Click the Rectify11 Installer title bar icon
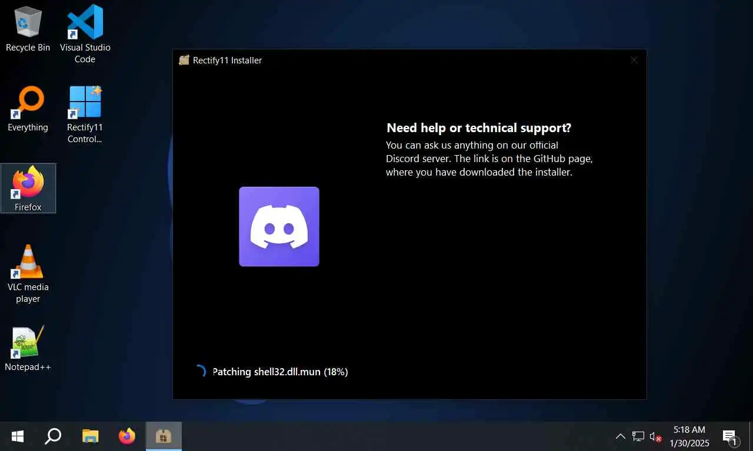The image size is (753, 451). (184, 60)
